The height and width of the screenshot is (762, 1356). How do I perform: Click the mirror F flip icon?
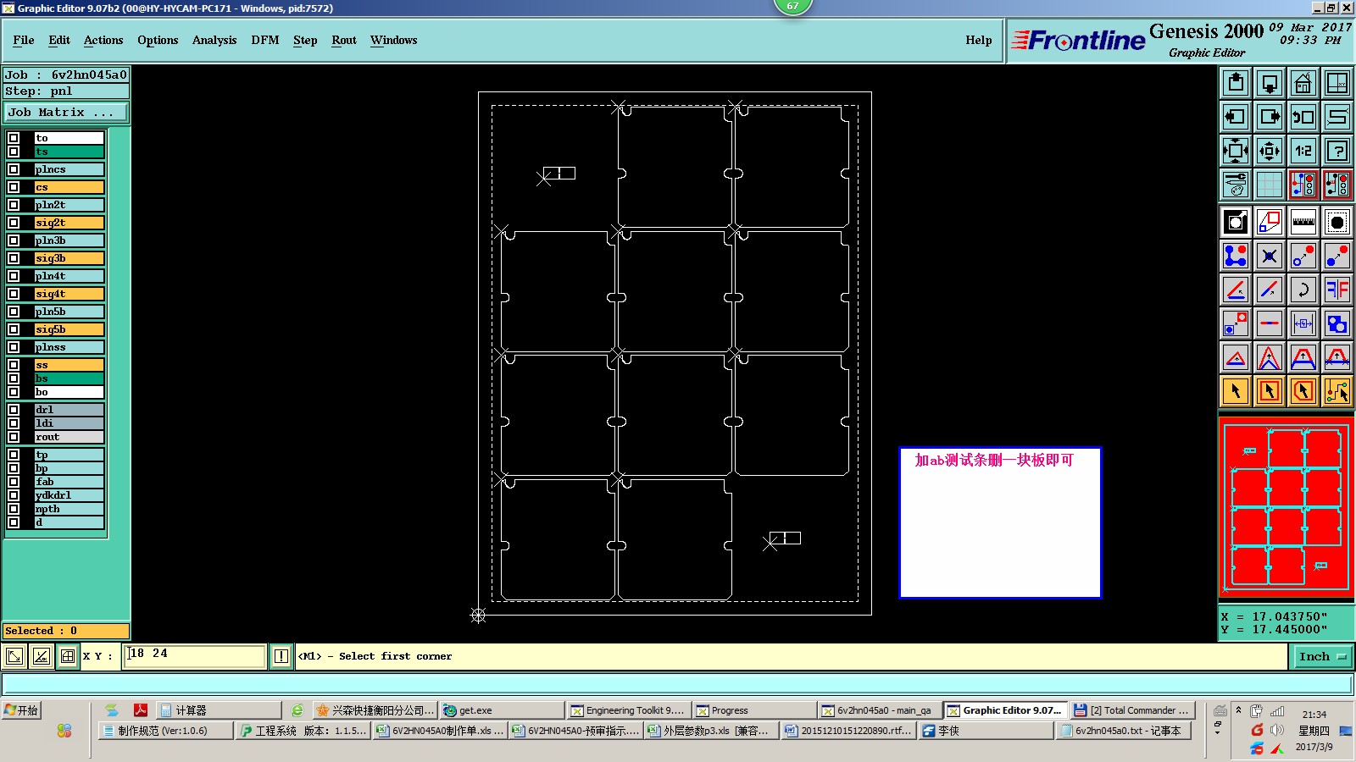pyautogui.click(x=1337, y=290)
